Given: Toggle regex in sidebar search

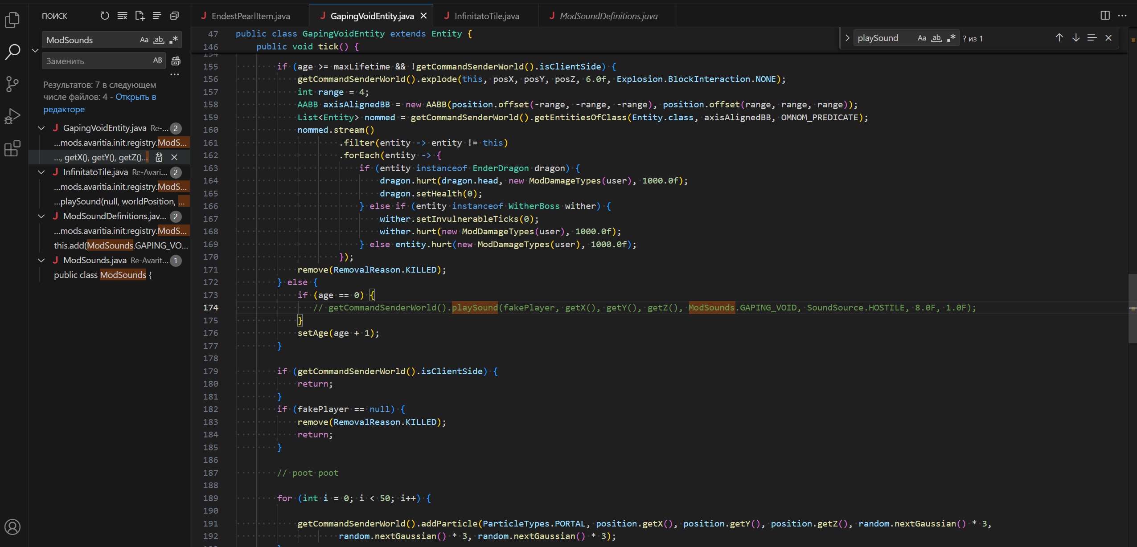Looking at the screenshot, I should [174, 40].
